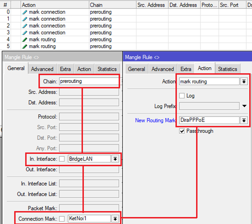The image size is (252, 224).
Task: Click the mark routing icon in row 4
Action: 24,40
